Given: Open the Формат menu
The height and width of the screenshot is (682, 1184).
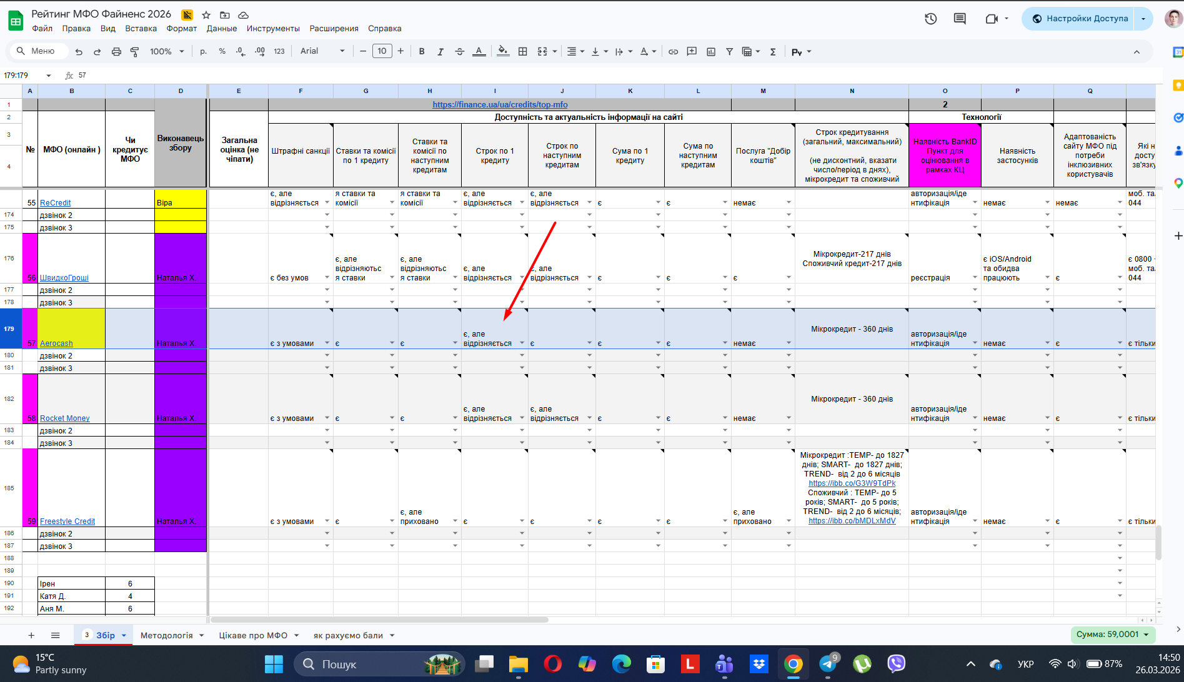Looking at the screenshot, I should point(182,29).
